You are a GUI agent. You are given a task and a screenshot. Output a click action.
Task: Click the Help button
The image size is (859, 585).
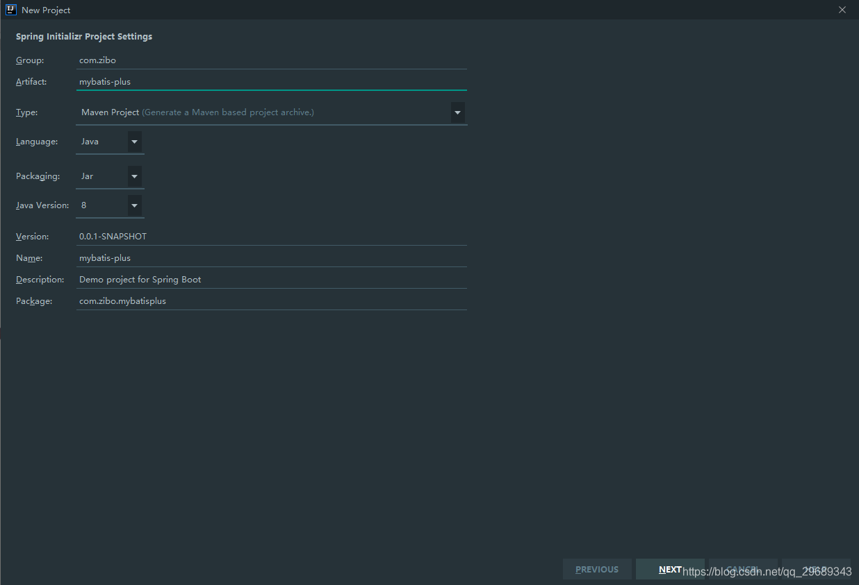point(816,569)
